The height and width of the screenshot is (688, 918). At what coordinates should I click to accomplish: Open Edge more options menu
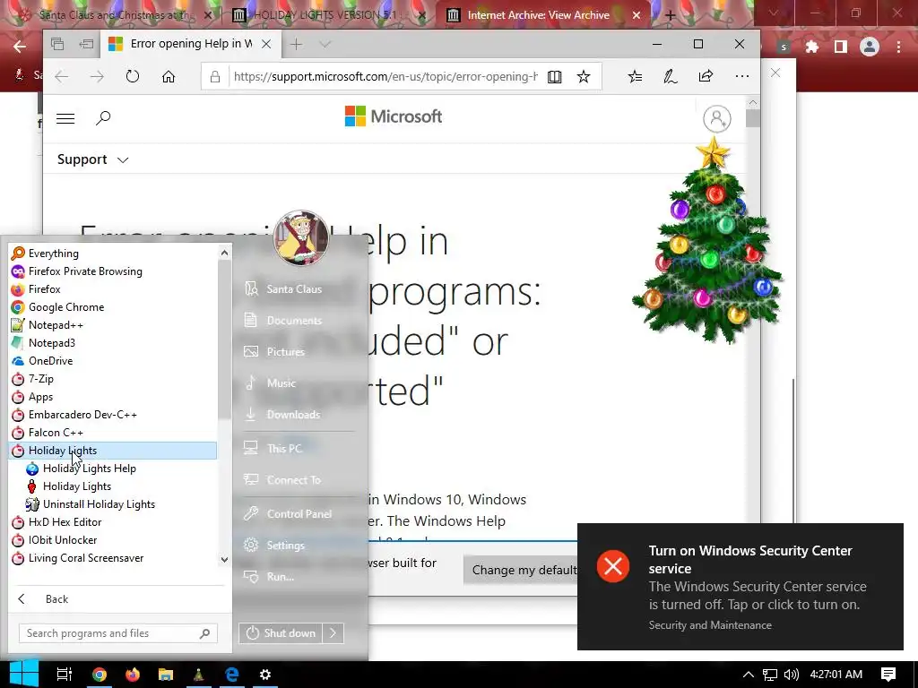741,77
